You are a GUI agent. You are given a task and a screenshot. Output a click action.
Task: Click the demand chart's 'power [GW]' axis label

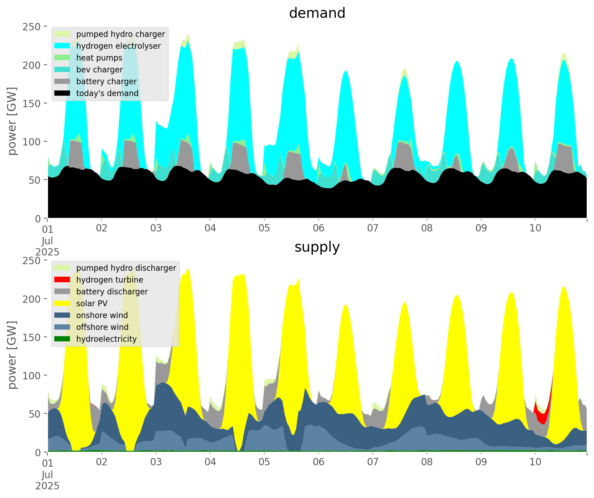pyautogui.click(x=12, y=121)
